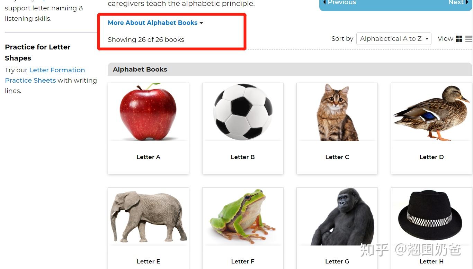Image resolution: width=473 pixels, height=269 pixels.
Task: Click the Alphabet Books section header
Action: click(290, 69)
